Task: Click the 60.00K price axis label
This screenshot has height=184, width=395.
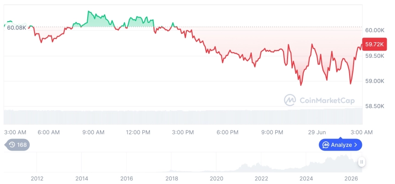Action: 375,30
